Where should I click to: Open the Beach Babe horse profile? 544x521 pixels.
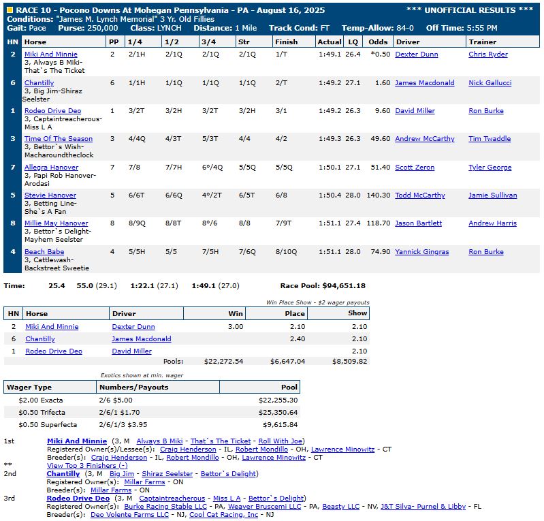(x=44, y=252)
